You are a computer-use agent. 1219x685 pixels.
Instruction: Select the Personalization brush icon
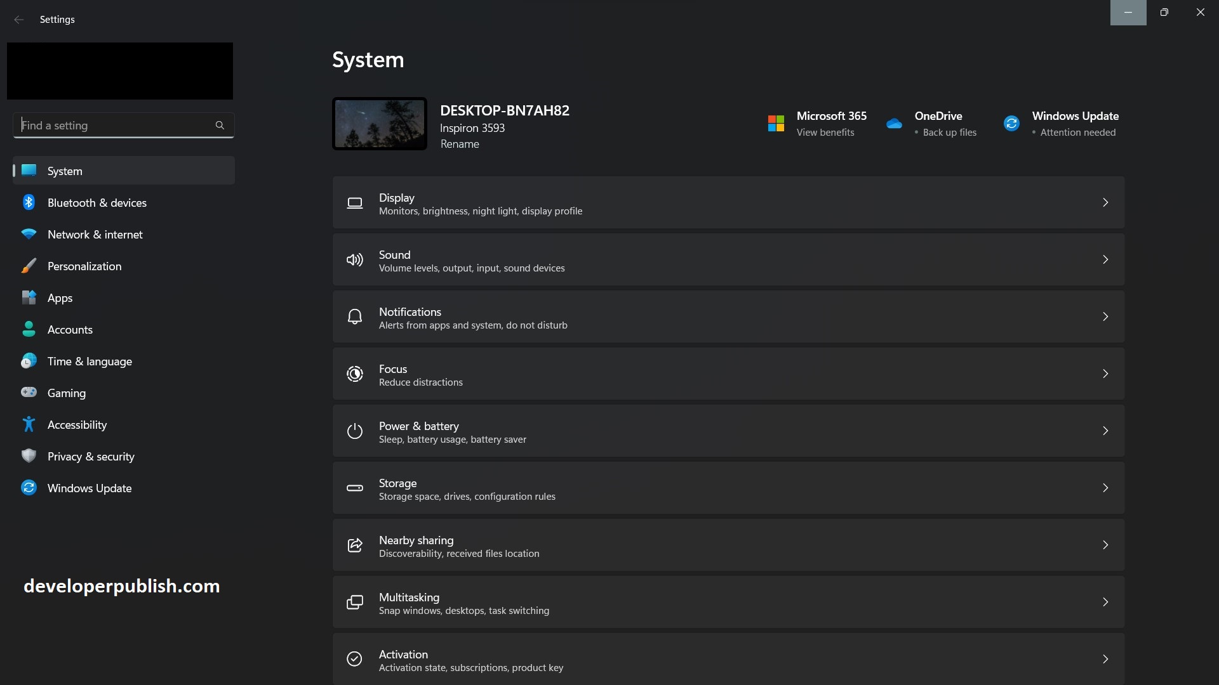point(29,266)
